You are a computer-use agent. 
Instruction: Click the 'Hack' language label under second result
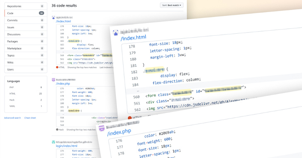coord(61,130)
